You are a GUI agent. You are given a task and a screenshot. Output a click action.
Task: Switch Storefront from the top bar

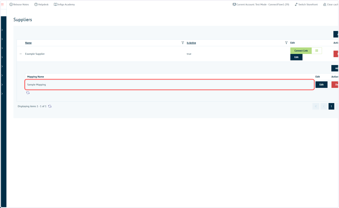[x=306, y=5]
